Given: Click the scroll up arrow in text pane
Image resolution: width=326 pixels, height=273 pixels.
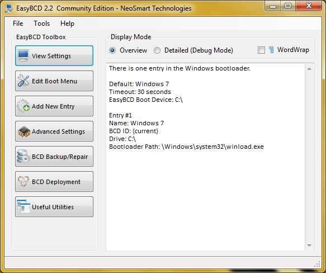Looking at the screenshot, I should (309, 69).
